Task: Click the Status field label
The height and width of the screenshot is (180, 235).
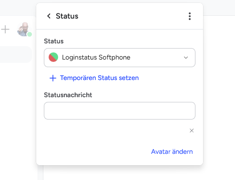Action: coord(54,41)
